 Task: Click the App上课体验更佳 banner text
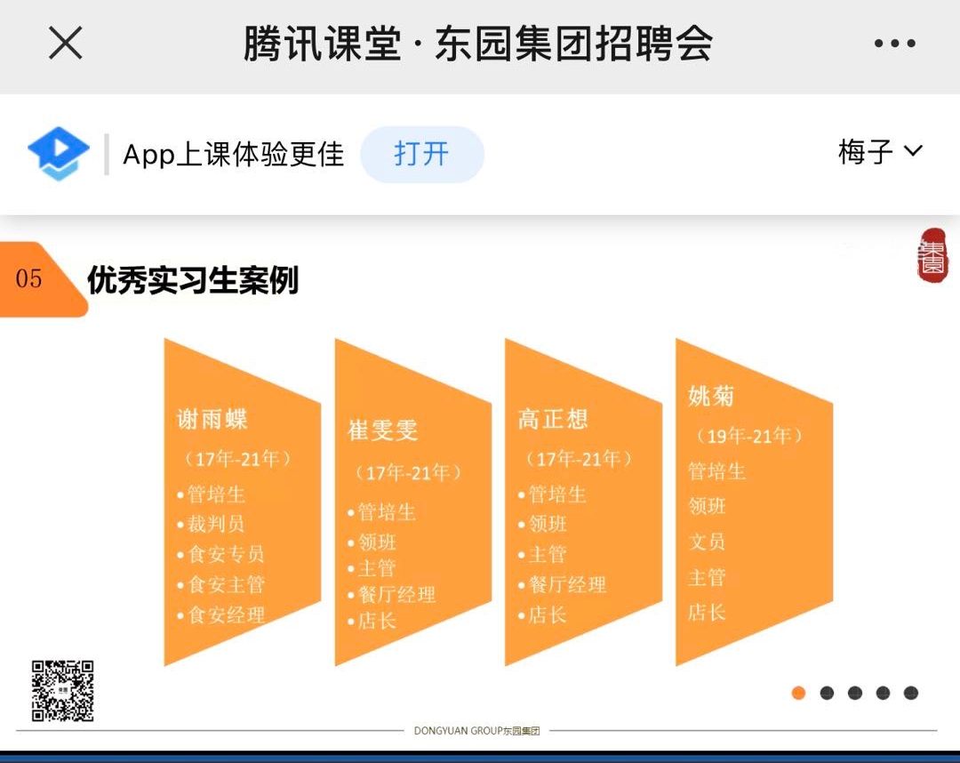point(233,155)
